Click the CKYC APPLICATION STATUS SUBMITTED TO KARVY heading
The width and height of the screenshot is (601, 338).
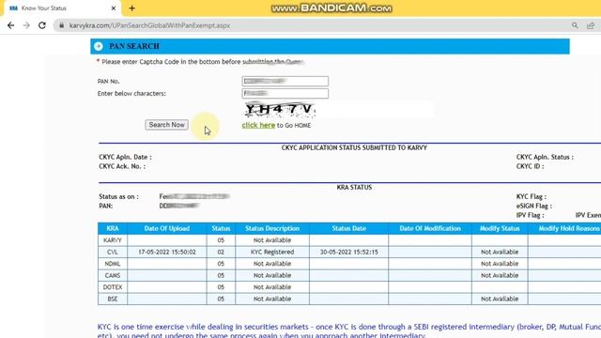pyautogui.click(x=354, y=147)
